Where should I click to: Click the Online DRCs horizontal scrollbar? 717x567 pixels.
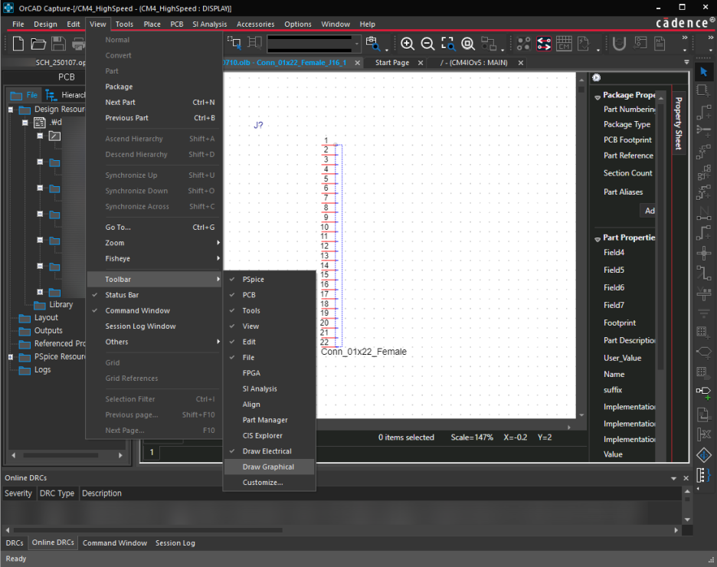[x=148, y=530]
